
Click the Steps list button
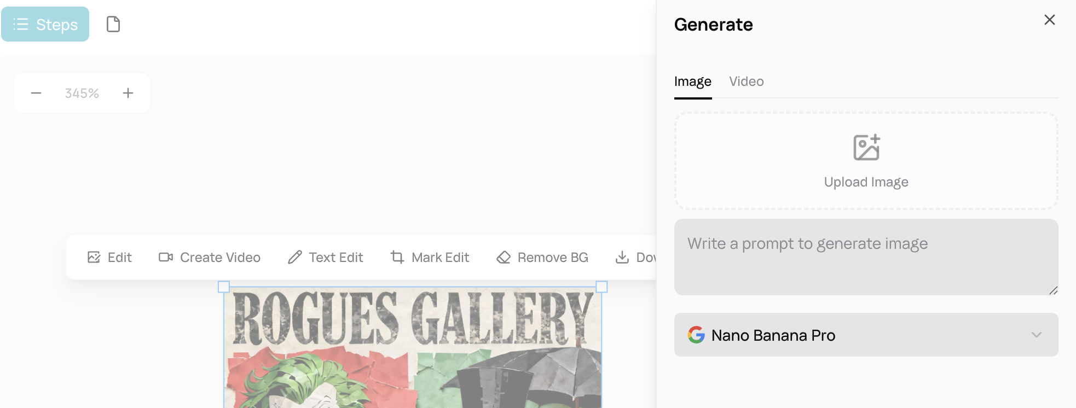click(45, 25)
